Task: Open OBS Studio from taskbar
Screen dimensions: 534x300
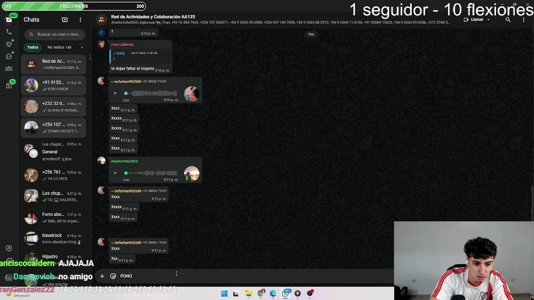Action: pos(310,293)
